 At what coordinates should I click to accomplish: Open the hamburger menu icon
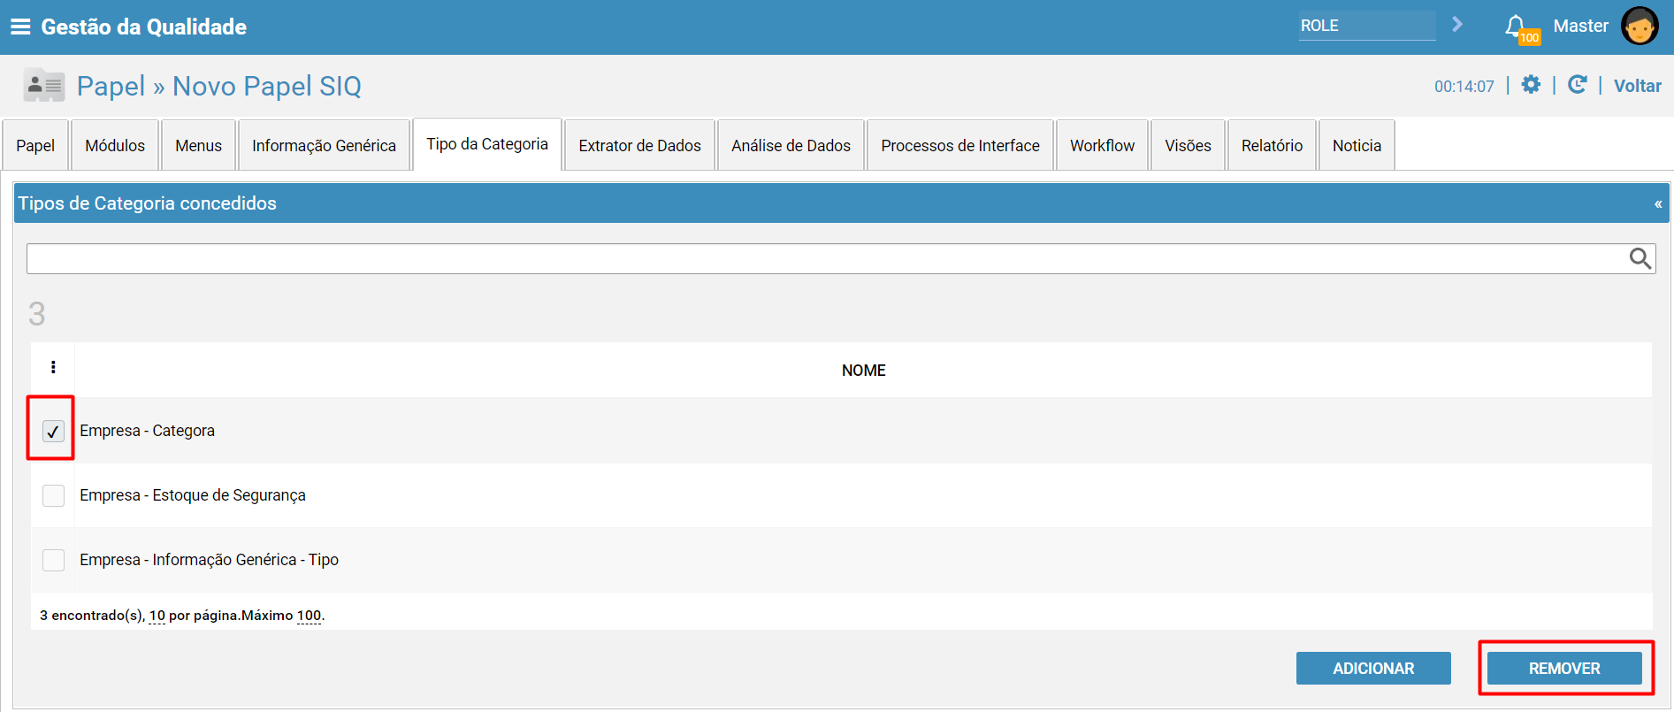[x=20, y=27]
